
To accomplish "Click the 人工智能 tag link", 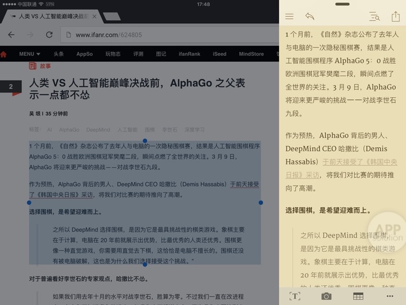I will coord(127,129).
